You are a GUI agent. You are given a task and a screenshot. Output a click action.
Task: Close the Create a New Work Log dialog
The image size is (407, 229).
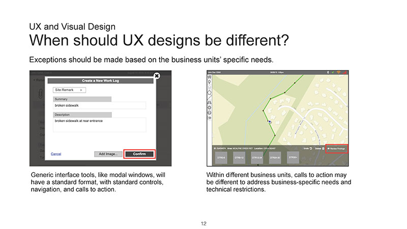[x=157, y=76]
